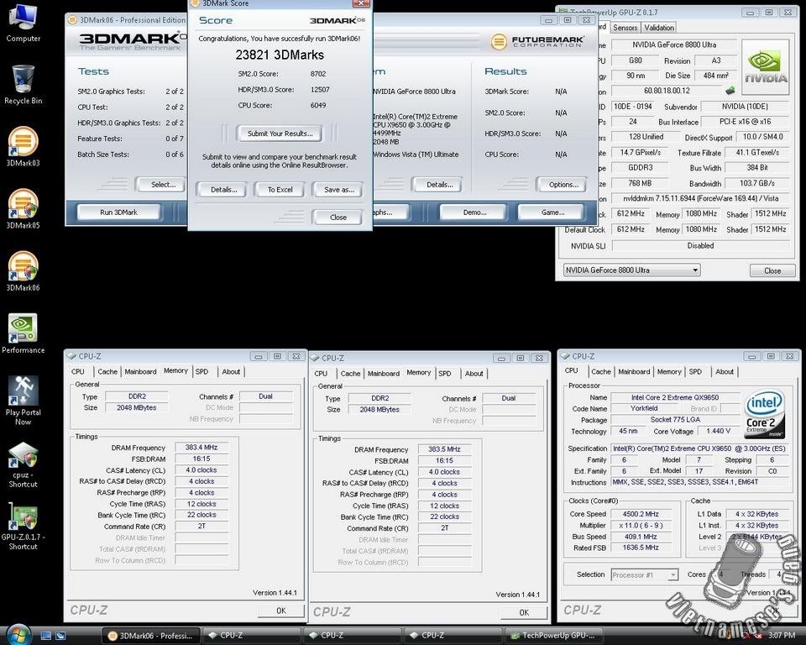
Task: Open Mainboard tab in CPU-Z window showing 383.5 MHz
Action: (384, 374)
